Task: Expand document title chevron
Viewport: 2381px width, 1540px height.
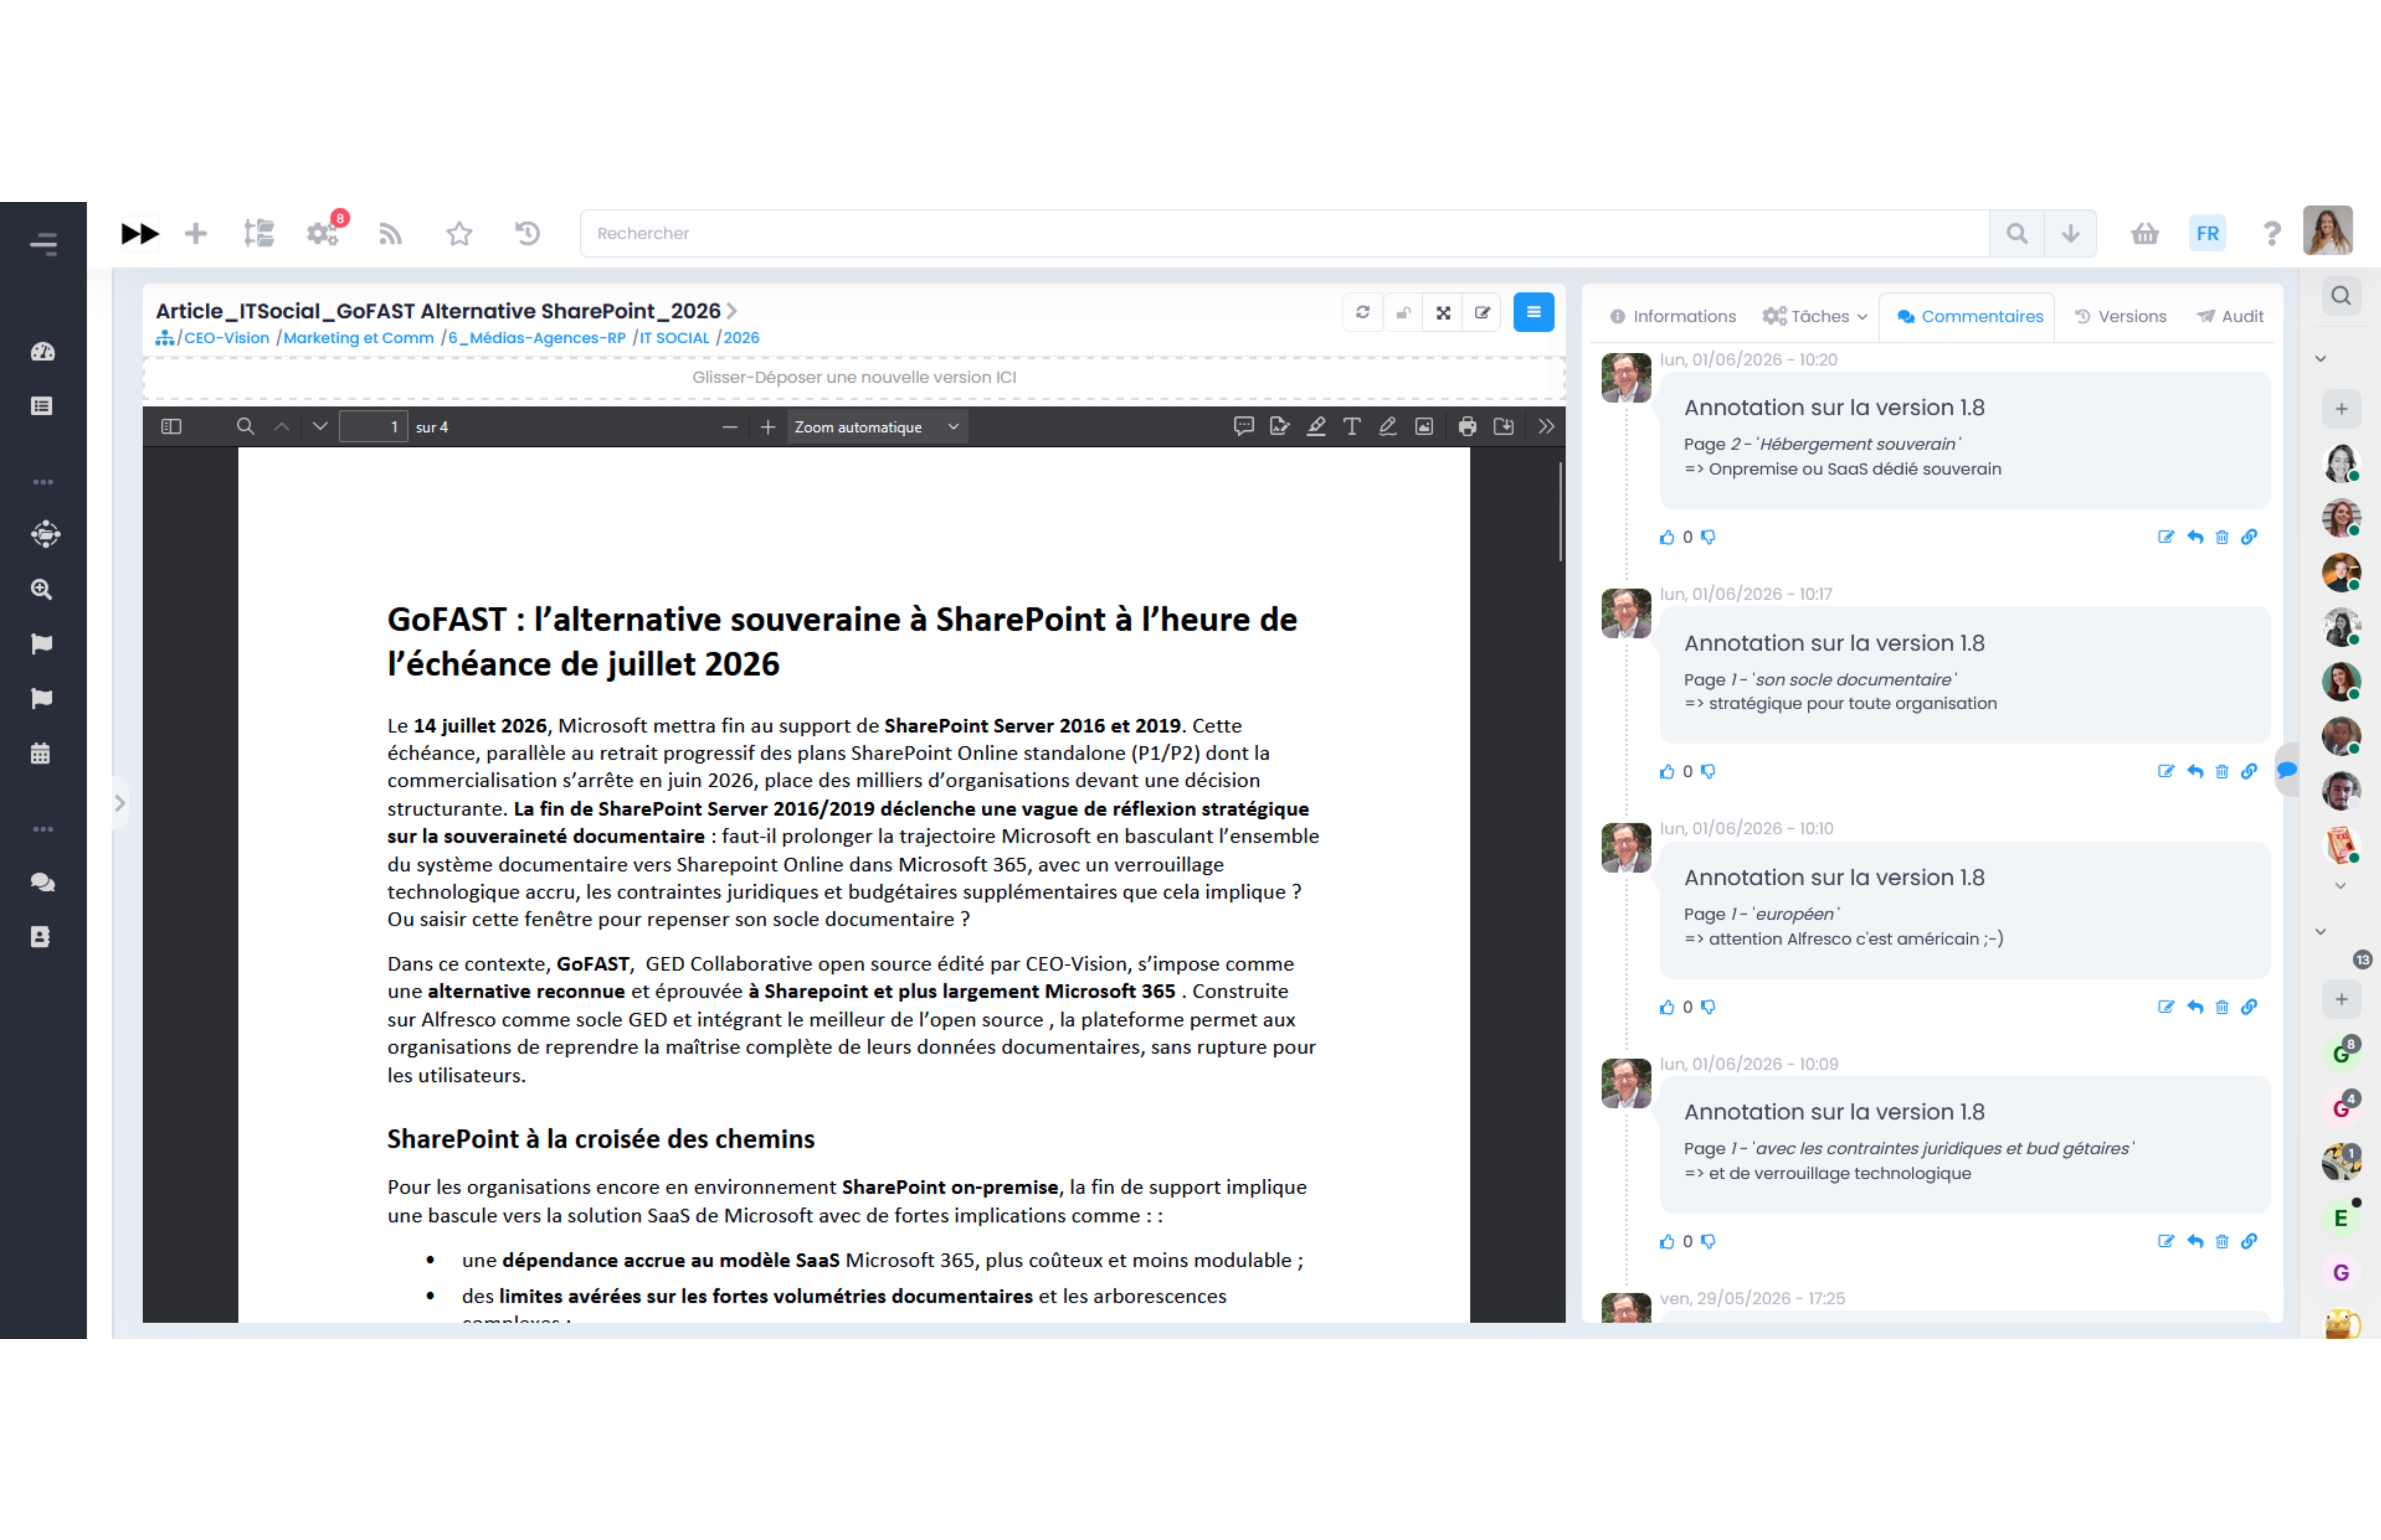Action: [732, 311]
